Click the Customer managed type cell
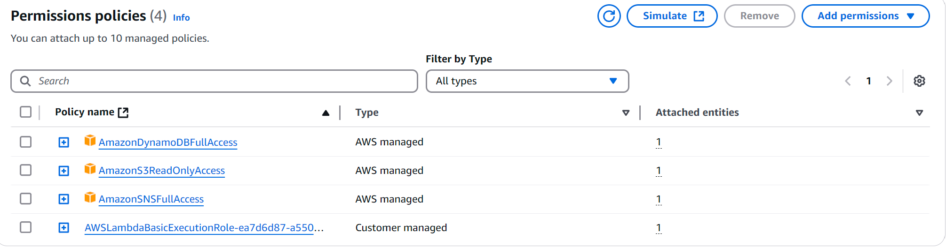The width and height of the screenshot is (946, 248). pyautogui.click(x=401, y=228)
